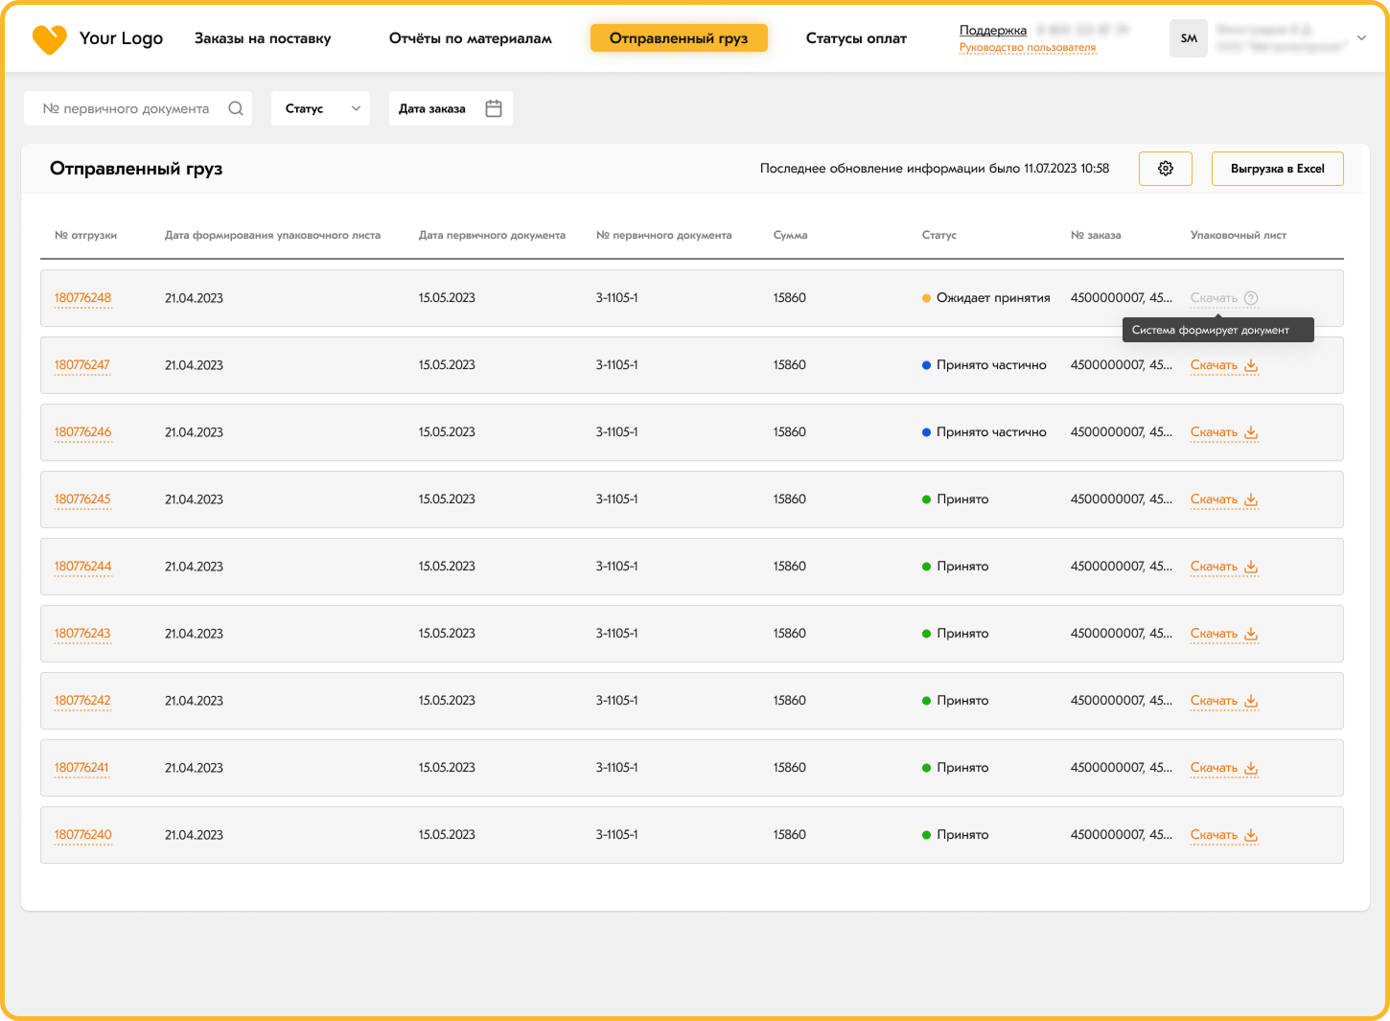The width and height of the screenshot is (1390, 1021).
Task: Open shipment link 180776241
Action: pos(81,768)
